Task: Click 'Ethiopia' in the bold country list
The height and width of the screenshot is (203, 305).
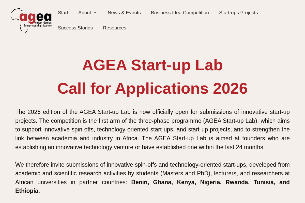Action: (x=27, y=191)
